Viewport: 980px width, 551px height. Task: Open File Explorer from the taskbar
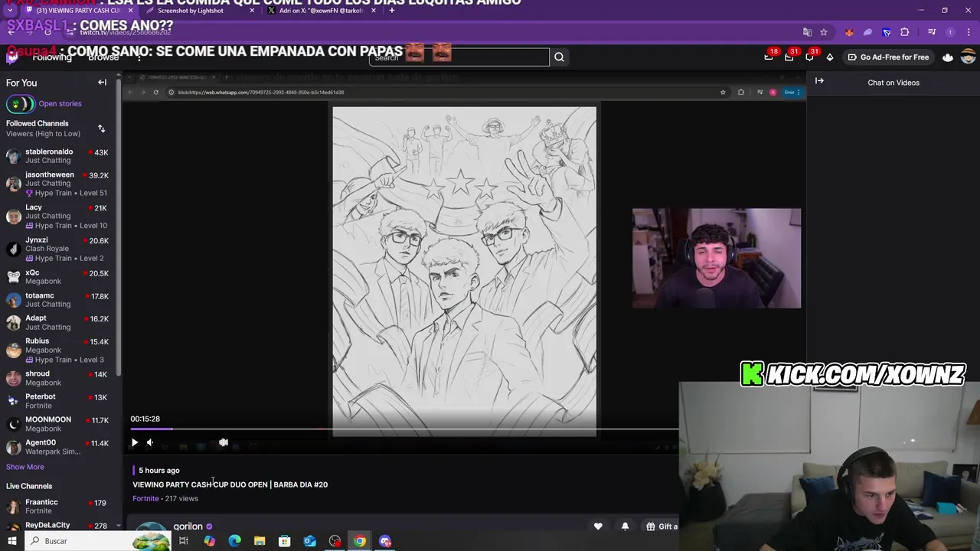point(260,541)
